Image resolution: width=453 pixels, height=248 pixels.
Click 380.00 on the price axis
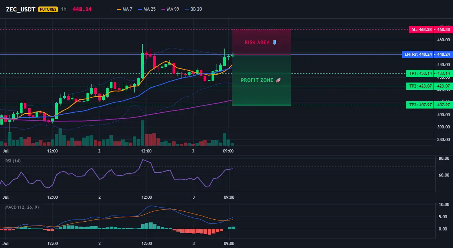pyautogui.click(x=443, y=139)
